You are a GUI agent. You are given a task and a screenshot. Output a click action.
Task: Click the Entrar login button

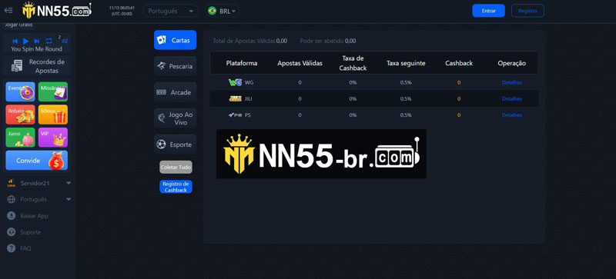tap(488, 11)
